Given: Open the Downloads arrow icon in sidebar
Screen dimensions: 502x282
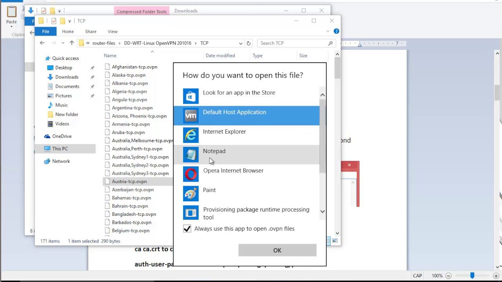Looking at the screenshot, I should click(x=50, y=77).
